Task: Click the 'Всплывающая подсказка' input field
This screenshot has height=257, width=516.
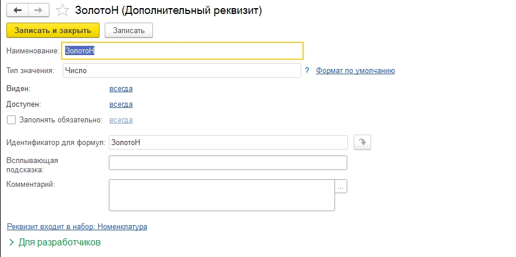Action: 228,162
